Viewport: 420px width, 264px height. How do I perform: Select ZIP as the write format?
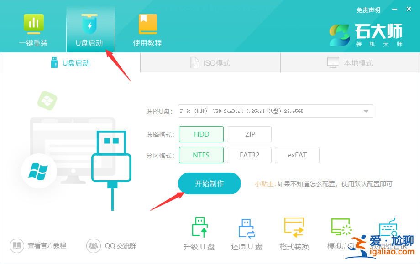click(x=249, y=134)
